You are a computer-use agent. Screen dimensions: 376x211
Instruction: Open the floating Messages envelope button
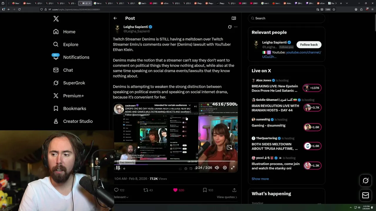point(365,195)
